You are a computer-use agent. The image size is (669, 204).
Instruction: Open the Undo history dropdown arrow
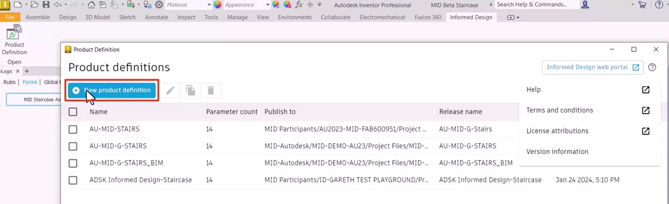[x=66, y=5]
